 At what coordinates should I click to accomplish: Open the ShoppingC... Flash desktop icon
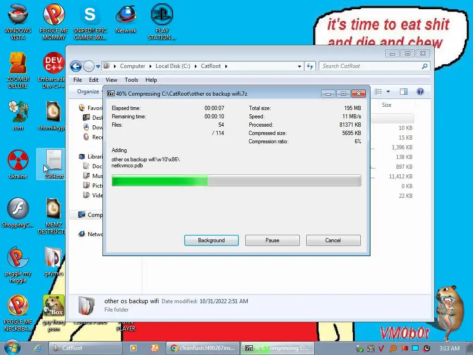(18, 213)
